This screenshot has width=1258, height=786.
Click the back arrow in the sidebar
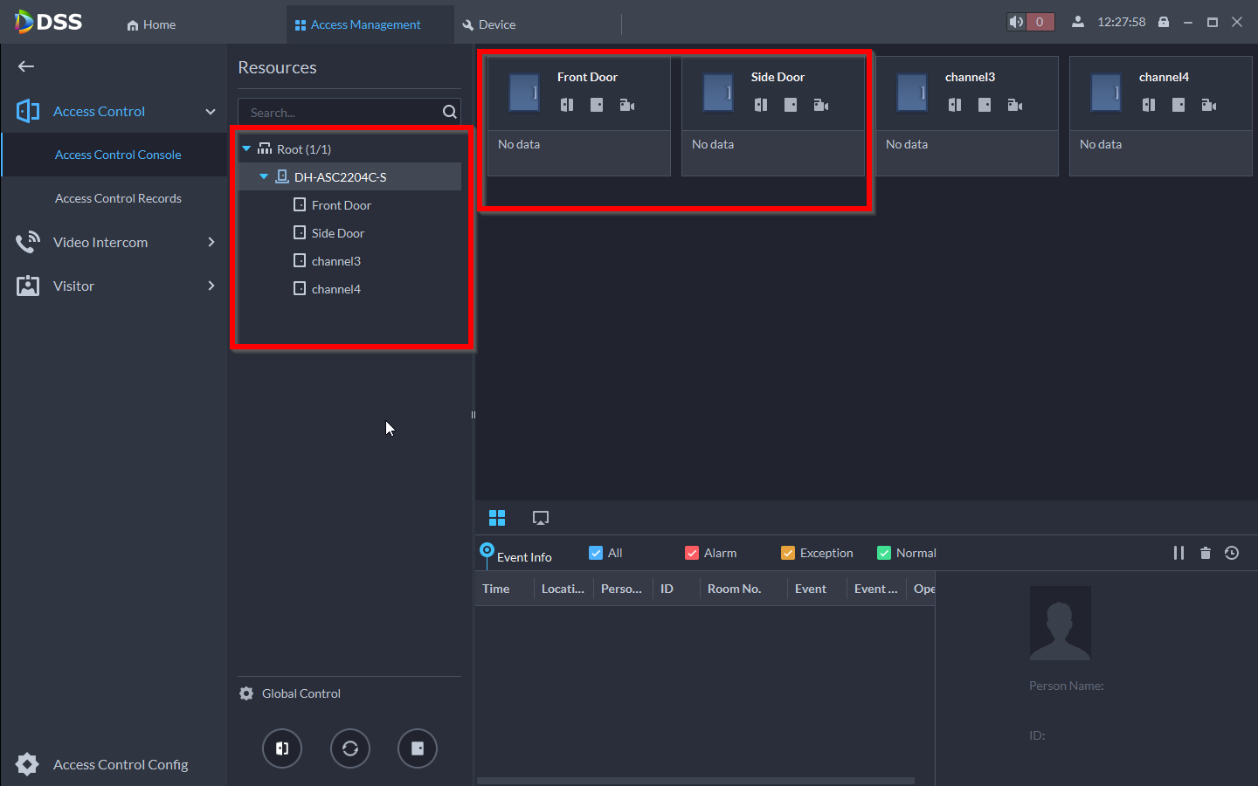coord(26,66)
